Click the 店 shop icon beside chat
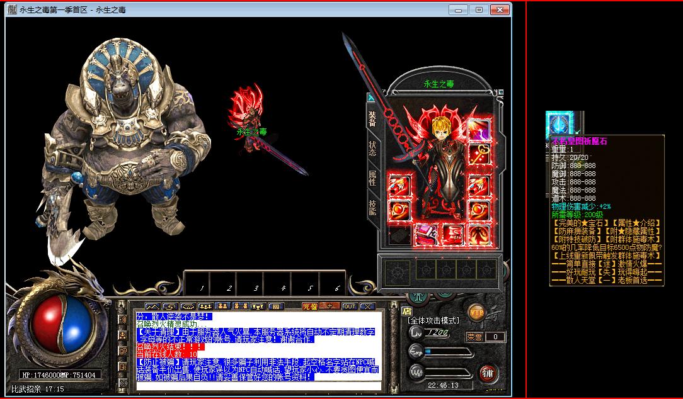The width and height of the screenshot is (683, 399). (407, 311)
